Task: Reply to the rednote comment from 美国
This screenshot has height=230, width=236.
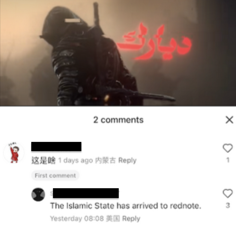Action: tap(131, 218)
